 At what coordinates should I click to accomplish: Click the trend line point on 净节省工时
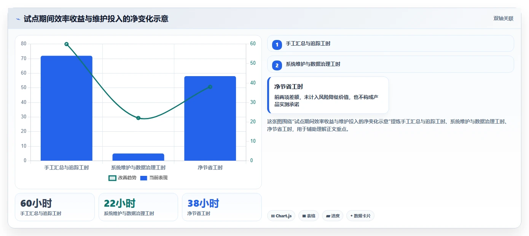[210, 87]
